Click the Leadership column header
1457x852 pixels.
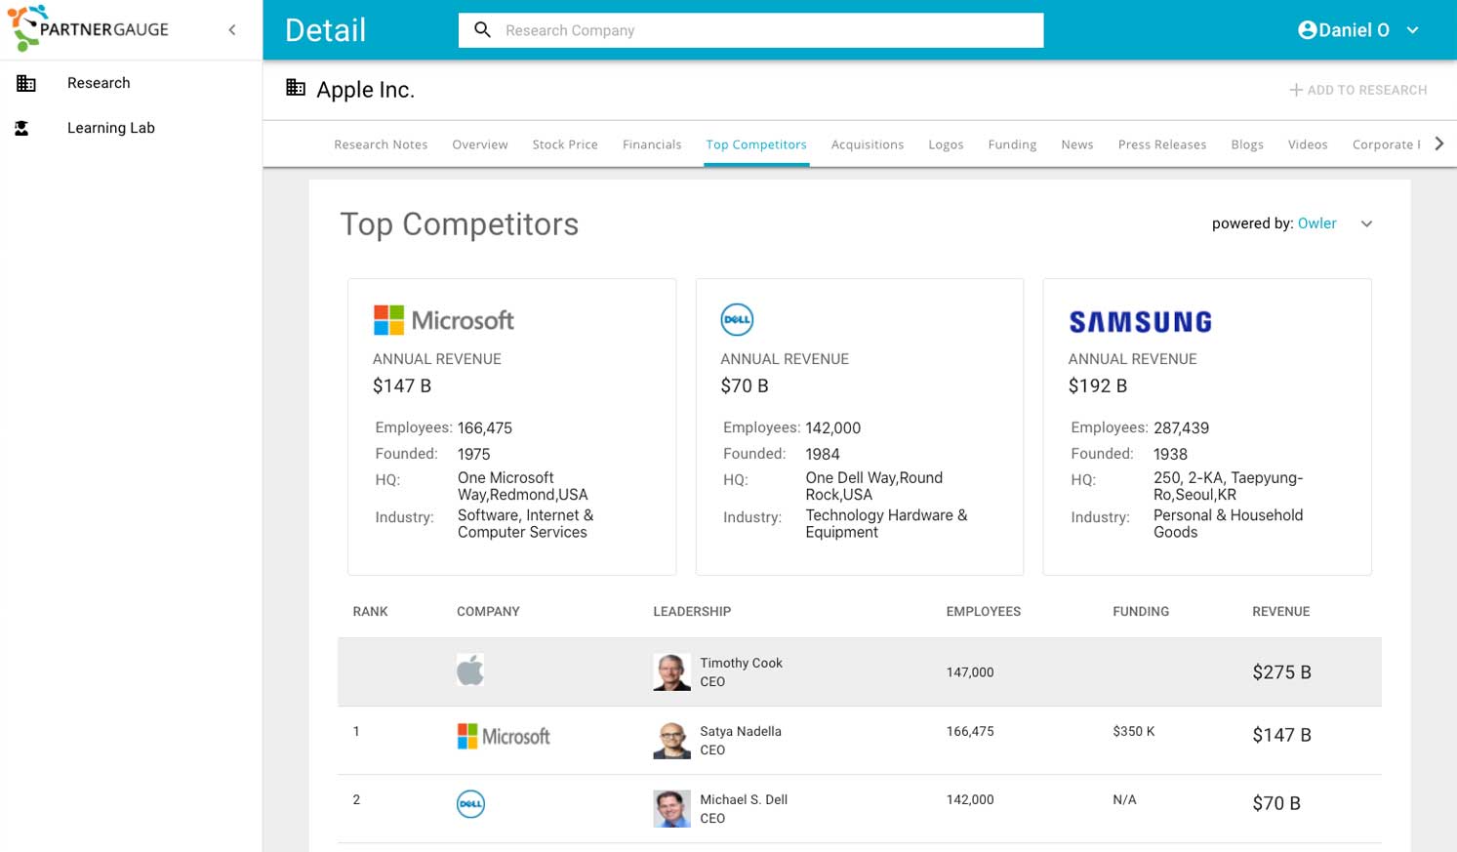click(692, 612)
